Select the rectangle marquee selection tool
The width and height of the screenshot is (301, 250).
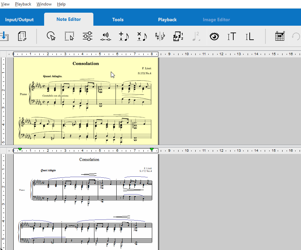coord(69,36)
